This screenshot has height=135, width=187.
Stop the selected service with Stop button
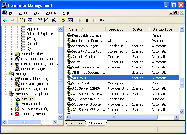87,20
